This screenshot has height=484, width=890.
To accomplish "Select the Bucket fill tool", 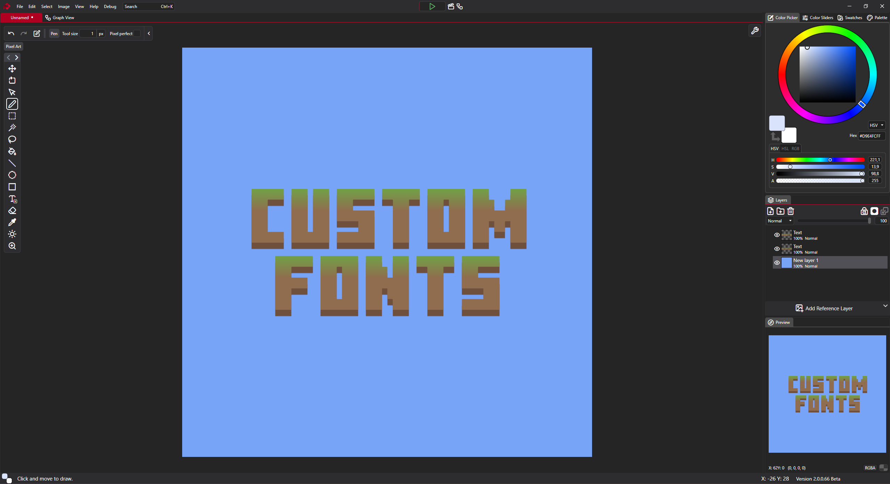I will pos(12,152).
